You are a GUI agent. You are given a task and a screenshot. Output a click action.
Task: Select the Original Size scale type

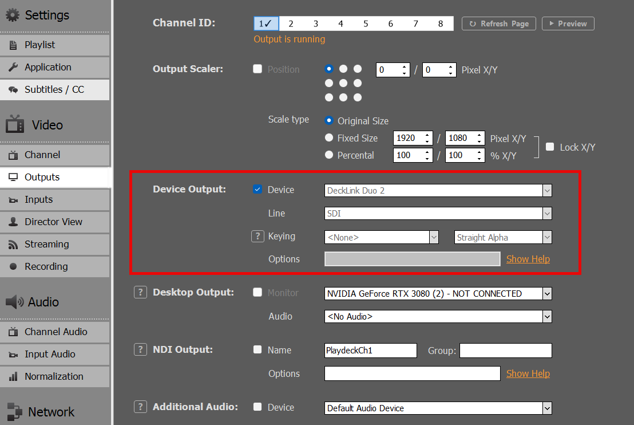click(x=329, y=121)
